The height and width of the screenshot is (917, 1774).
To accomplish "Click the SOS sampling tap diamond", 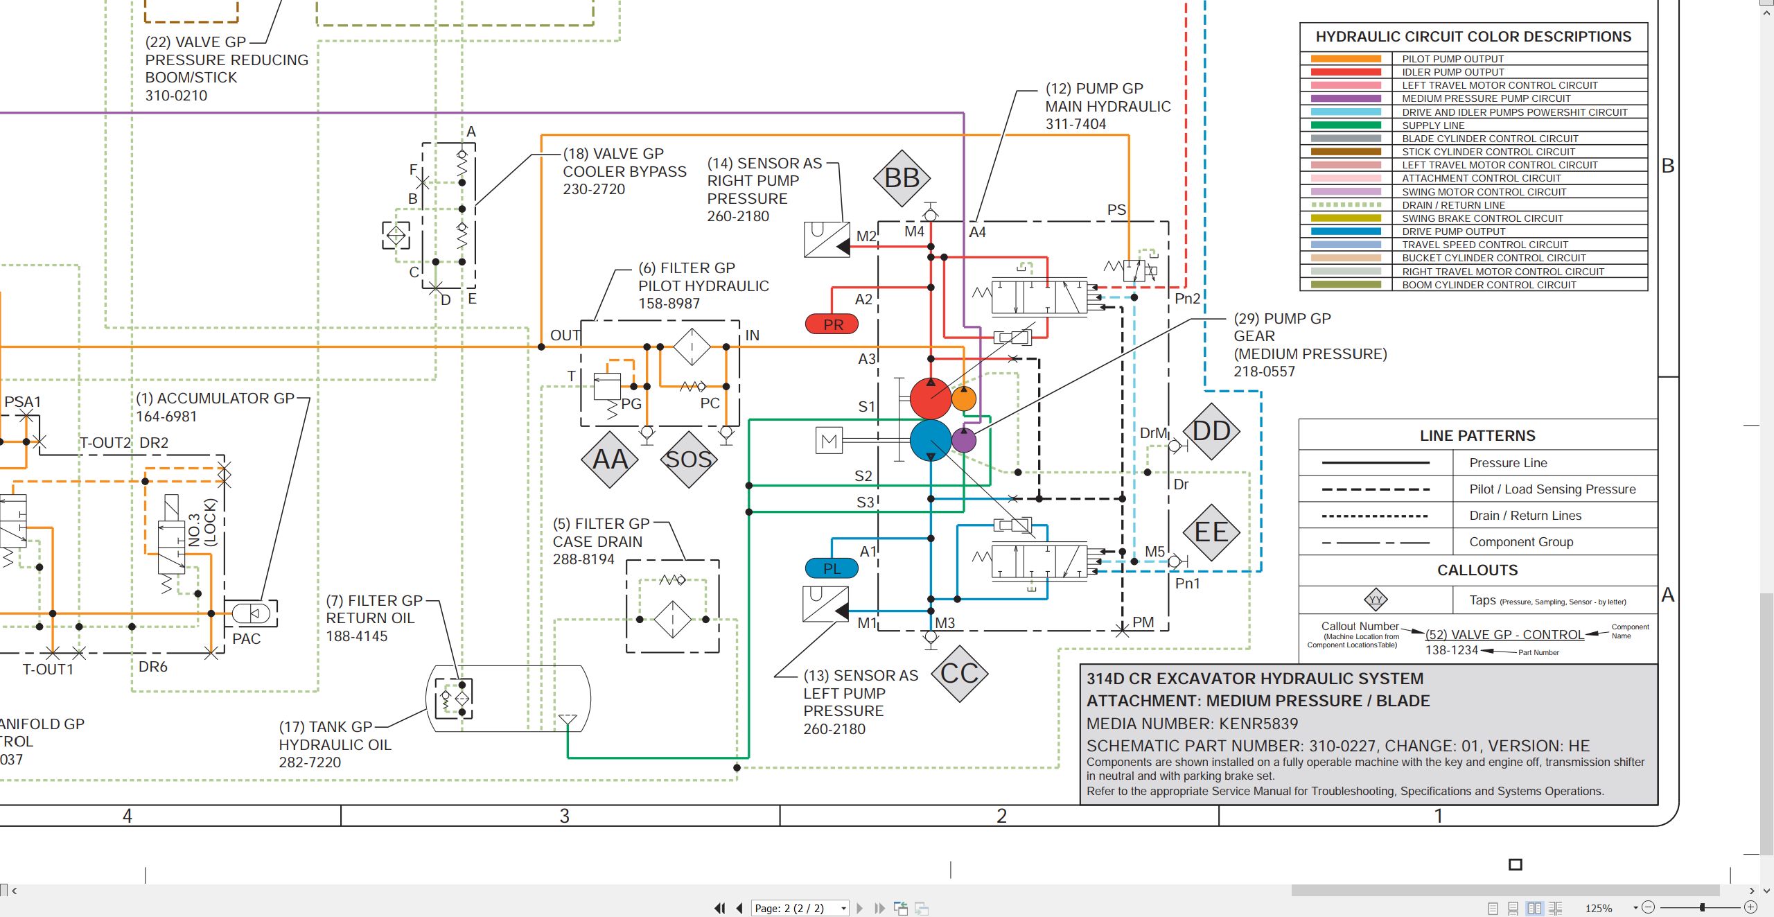I will [x=688, y=460].
